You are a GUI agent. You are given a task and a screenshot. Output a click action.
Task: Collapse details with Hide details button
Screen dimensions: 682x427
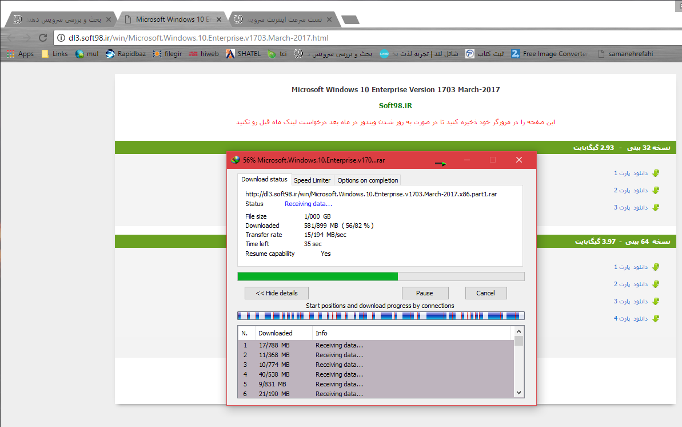tap(277, 293)
